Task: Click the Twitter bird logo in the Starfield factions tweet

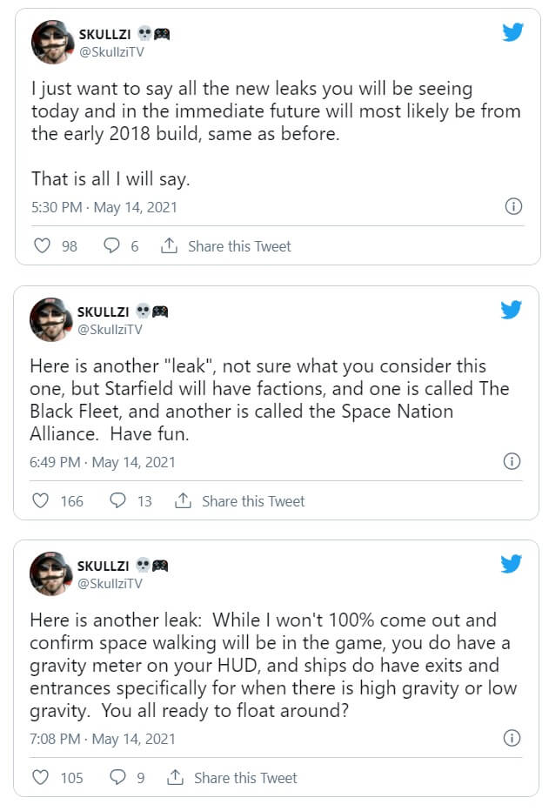Action: pyautogui.click(x=512, y=310)
